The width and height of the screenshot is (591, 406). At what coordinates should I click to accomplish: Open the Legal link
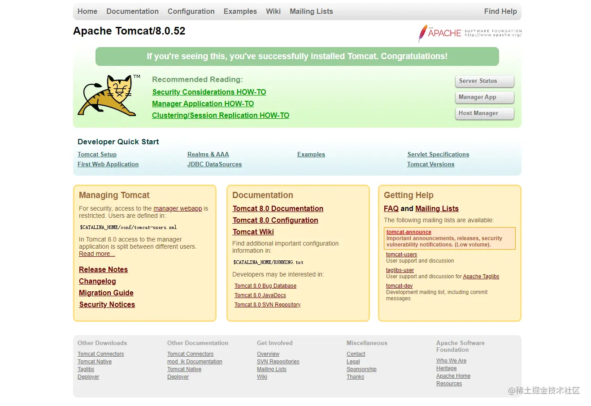353,362
